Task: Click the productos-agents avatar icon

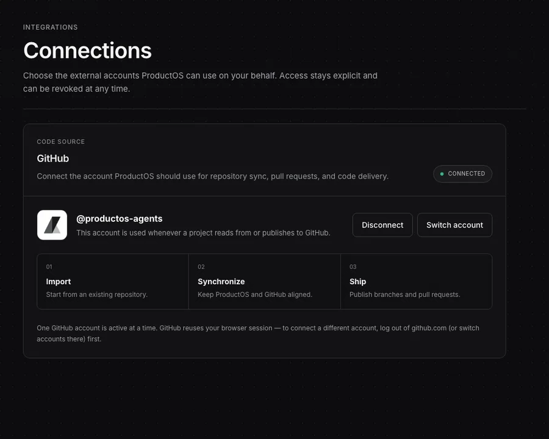Action: coord(52,225)
